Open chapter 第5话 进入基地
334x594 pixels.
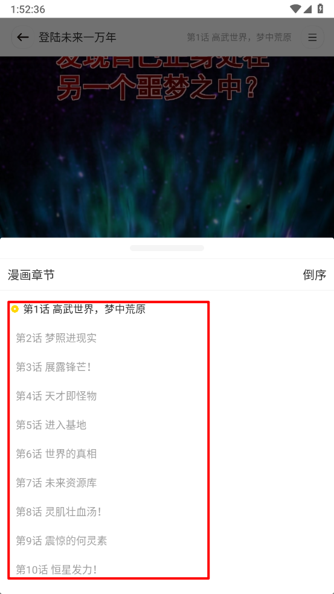[x=51, y=424]
